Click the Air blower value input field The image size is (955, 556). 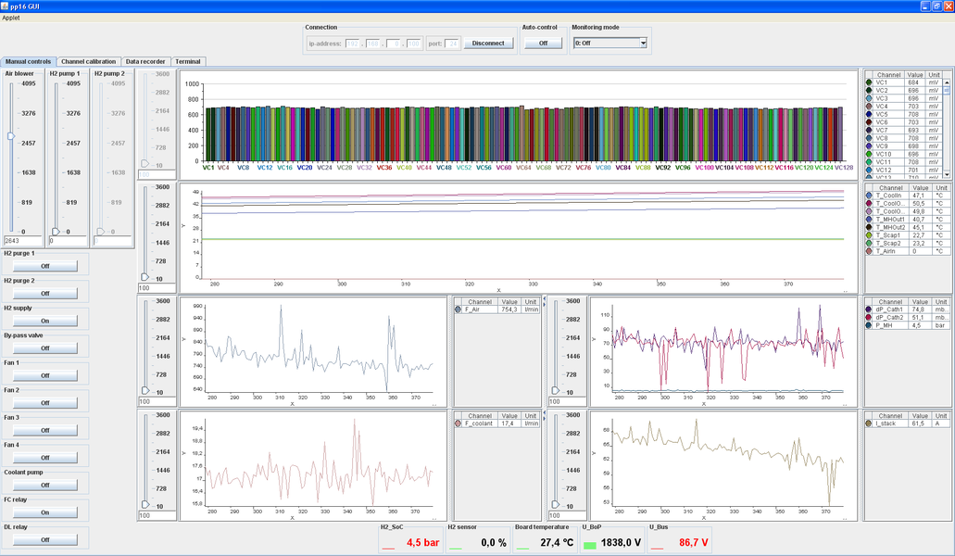pyautogui.click(x=23, y=241)
